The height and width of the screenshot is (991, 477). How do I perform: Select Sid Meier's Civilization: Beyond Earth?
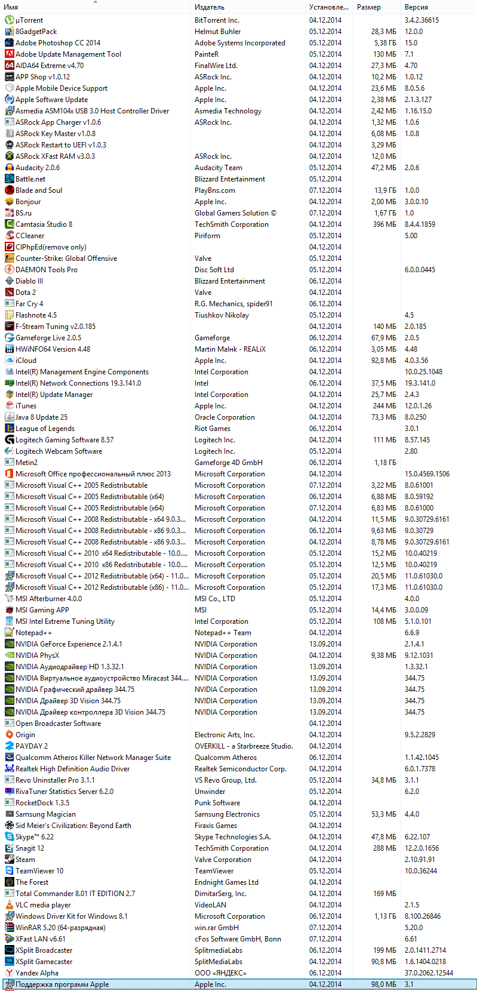[73, 825]
